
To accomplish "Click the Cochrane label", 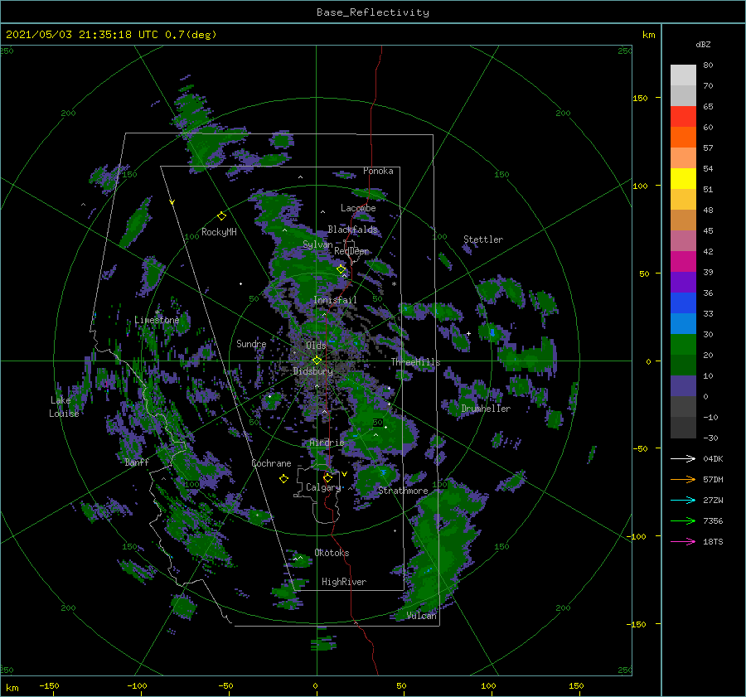I will 271,463.
